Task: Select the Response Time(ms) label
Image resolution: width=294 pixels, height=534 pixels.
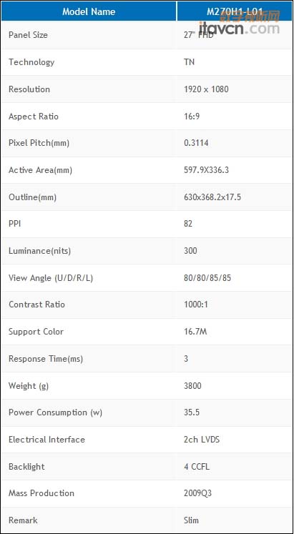Action: click(46, 359)
